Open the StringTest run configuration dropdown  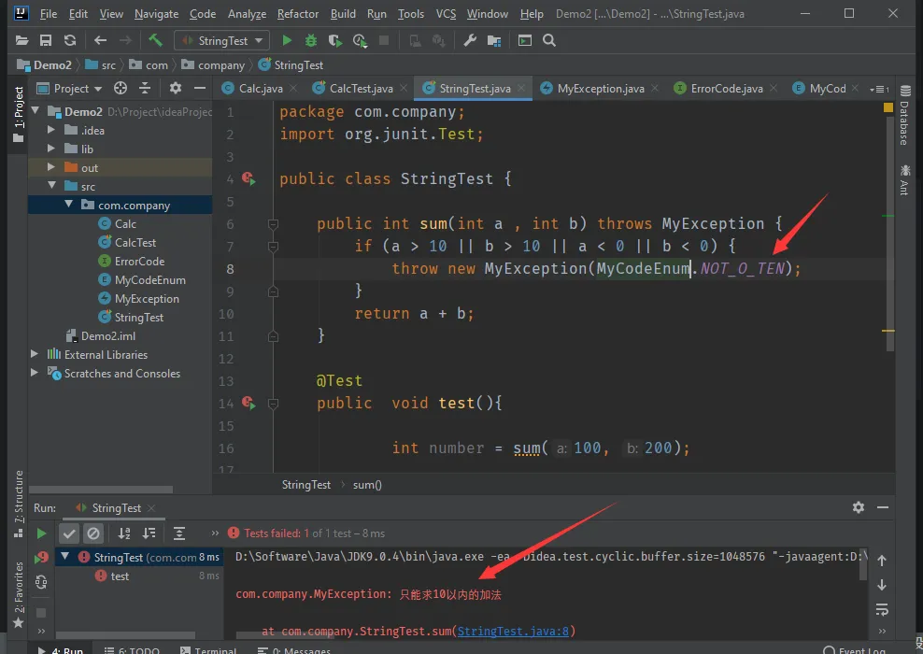[222, 40]
